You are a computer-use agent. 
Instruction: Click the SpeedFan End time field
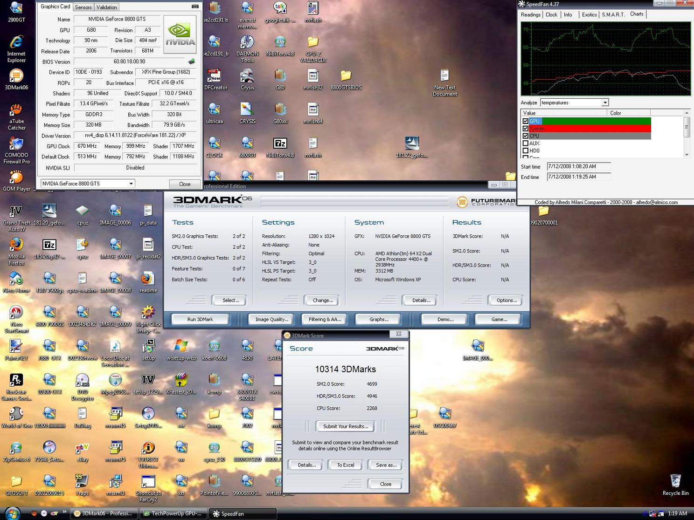(578, 177)
